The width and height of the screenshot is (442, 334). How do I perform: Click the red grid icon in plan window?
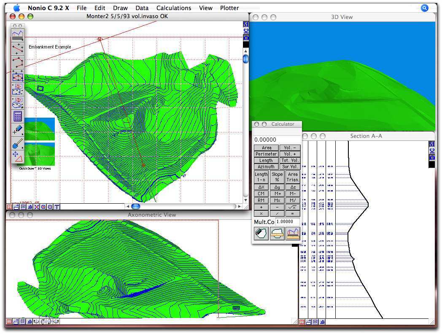pyautogui.click(x=9, y=207)
